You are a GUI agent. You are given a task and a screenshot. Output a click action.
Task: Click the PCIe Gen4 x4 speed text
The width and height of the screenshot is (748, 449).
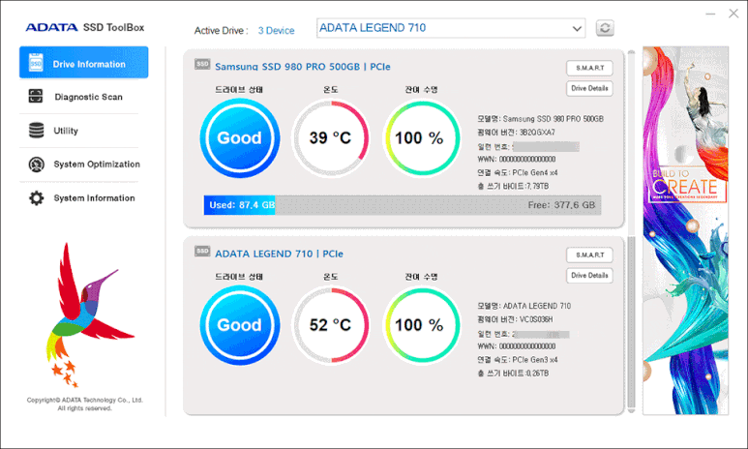[x=535, y=172]
